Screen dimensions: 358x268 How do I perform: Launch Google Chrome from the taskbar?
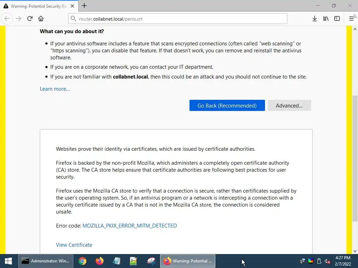83,261
